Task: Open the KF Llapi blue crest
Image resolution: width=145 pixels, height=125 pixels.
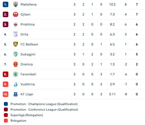Action: click(x=16, y=94)
